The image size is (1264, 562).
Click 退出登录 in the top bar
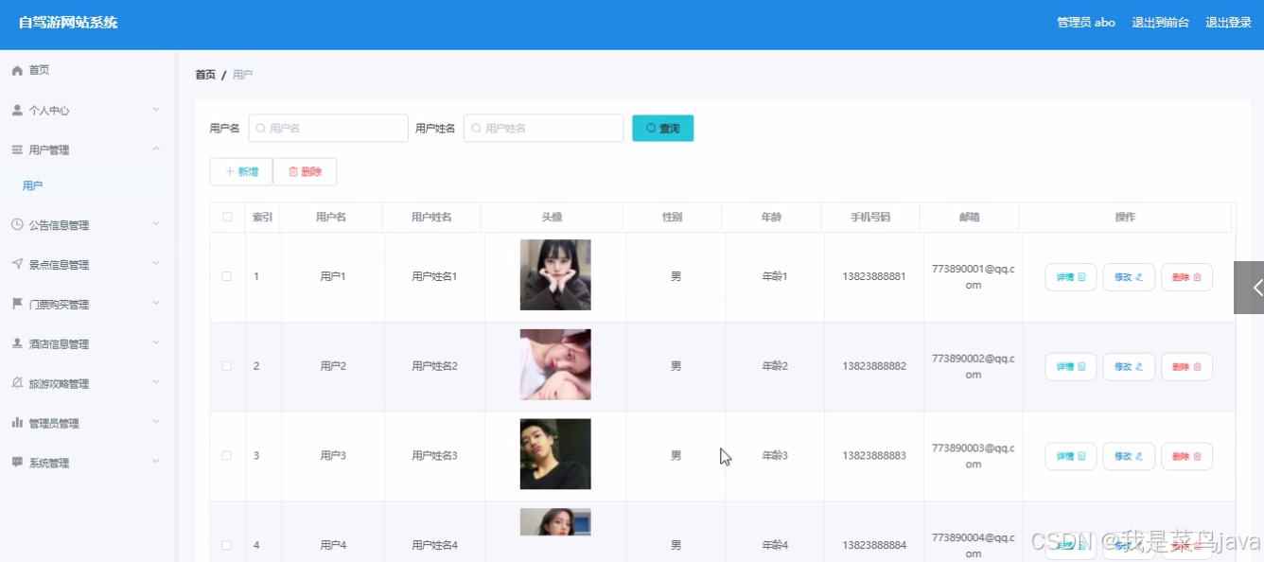[x=1228, y=23]
